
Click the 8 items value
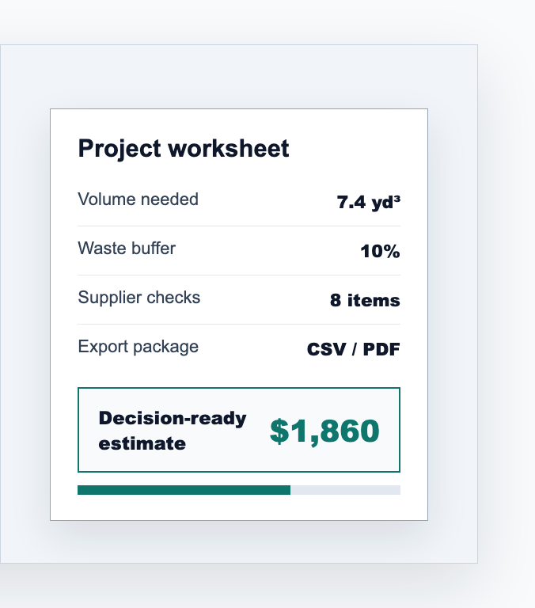point(365,300)
